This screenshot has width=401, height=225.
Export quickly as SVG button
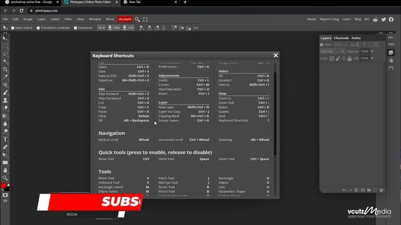(x=128, y=27)
